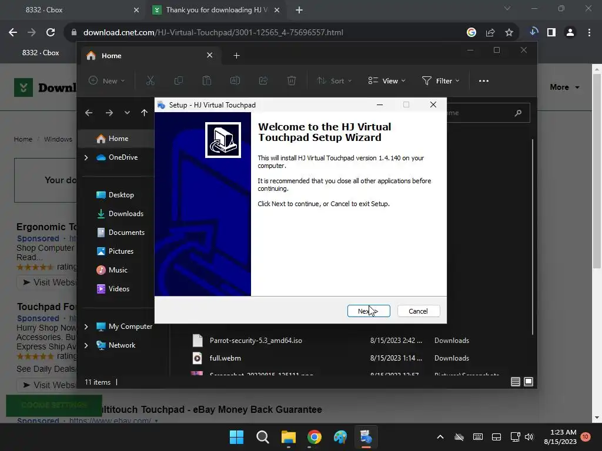The width and height of the screenshot is (602, 451).
Task: Click the Chrome back arrow
Action: click(x=13, y=33)
